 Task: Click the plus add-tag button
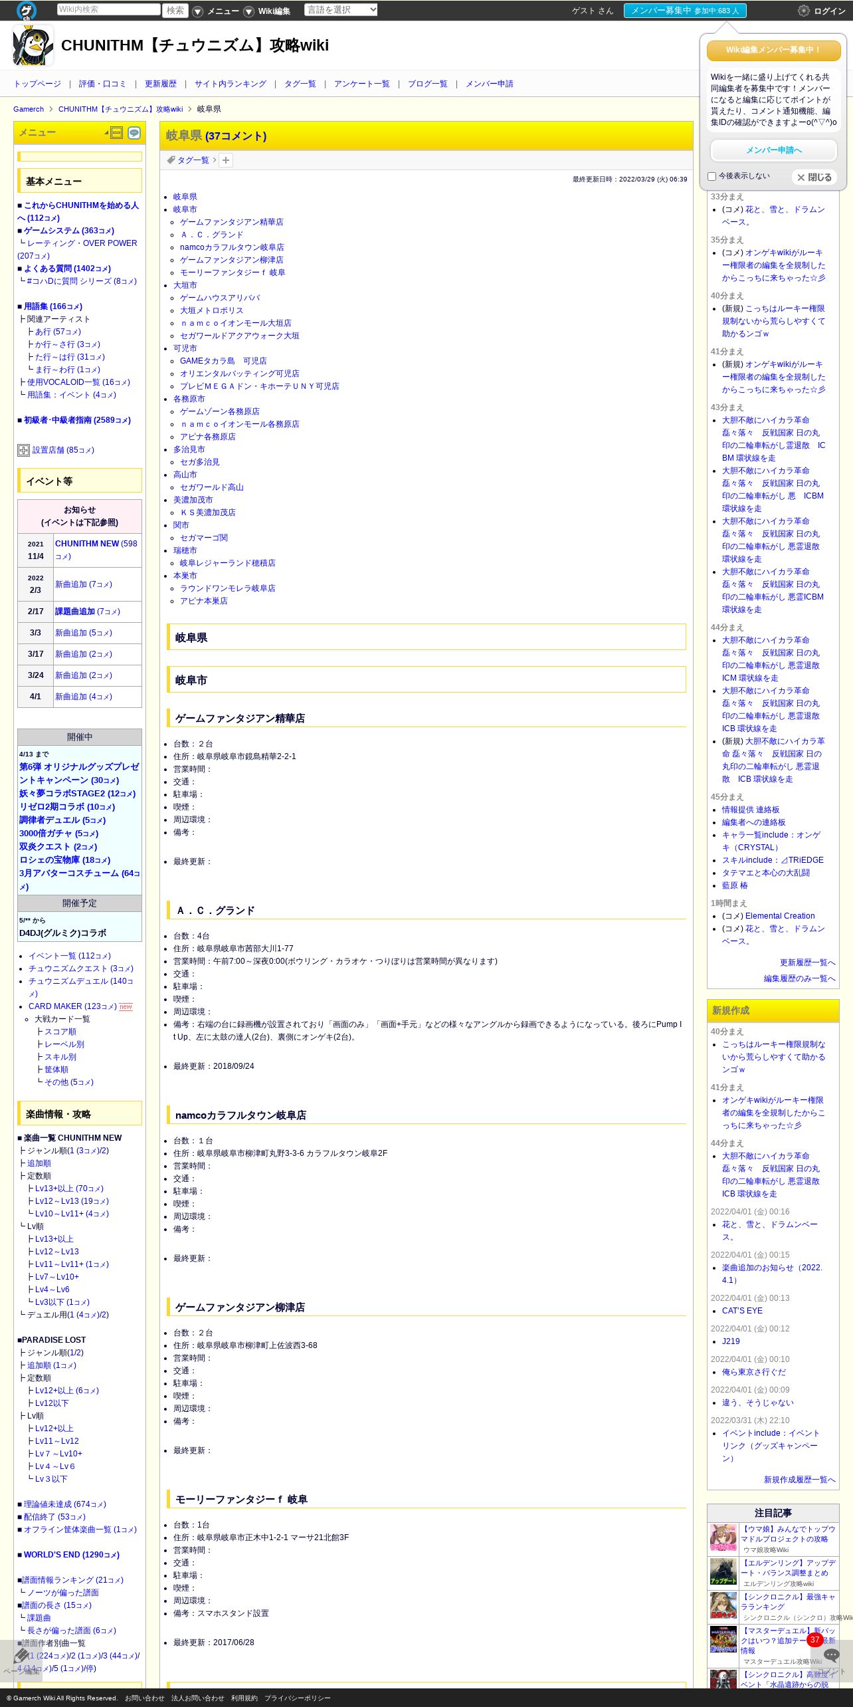click(x=226, y=160)
